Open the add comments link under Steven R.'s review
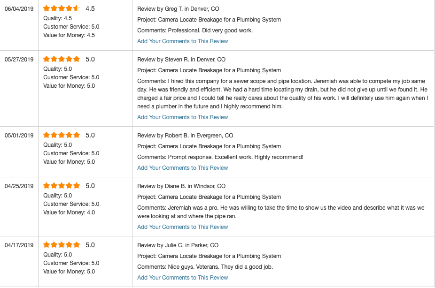This screenshot has height=288, width=435. point(182,117)
